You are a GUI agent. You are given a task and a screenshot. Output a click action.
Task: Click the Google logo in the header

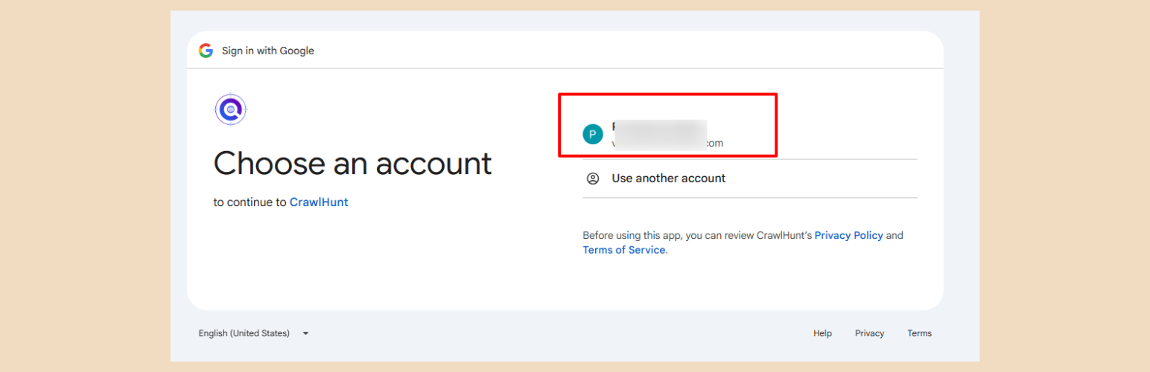pyautogui.click(x=206, y=51)
